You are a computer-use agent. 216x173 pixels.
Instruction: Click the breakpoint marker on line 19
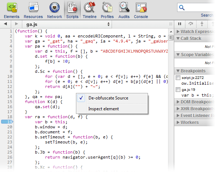[7, 122]
